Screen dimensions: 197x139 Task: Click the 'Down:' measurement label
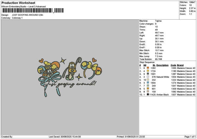(x=142, y=42)
